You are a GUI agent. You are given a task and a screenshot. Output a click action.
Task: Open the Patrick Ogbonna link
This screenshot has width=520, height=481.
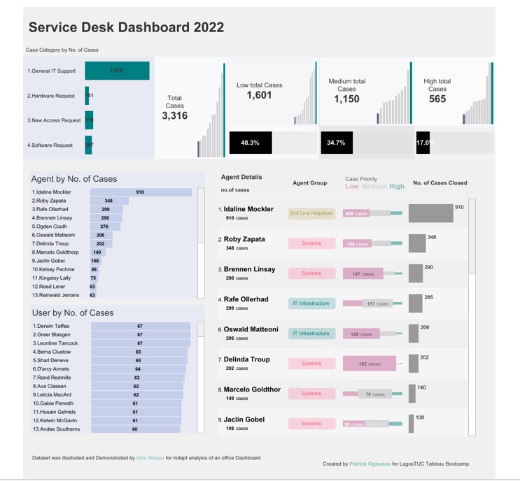coord(370,464)
